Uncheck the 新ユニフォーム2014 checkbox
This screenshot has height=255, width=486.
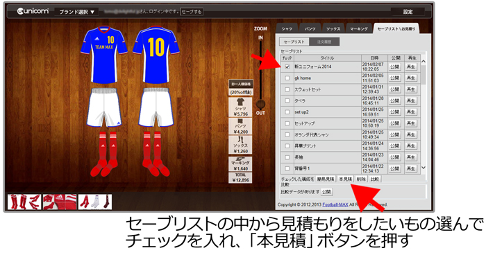click(x=287, y=67)
